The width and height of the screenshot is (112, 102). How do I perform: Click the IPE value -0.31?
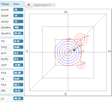tap(18, 91)
